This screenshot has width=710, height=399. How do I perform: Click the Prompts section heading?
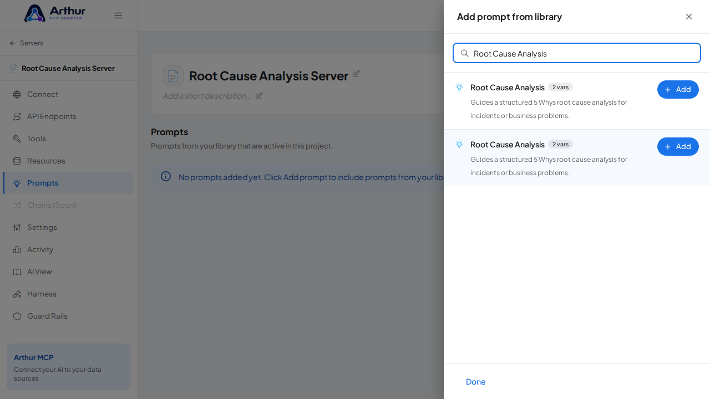(169, 132)
